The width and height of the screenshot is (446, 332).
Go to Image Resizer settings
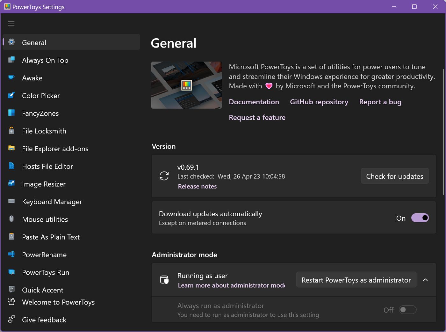(x=71, y=184)
